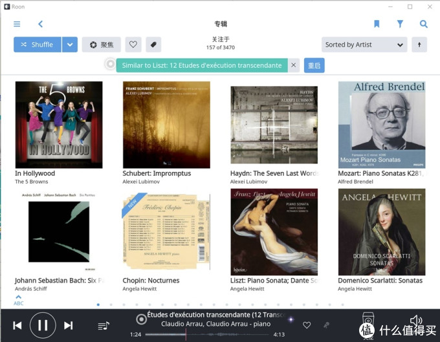
Task: Open bookmarks with the bookmark icon
Action: tap(377, 24)
